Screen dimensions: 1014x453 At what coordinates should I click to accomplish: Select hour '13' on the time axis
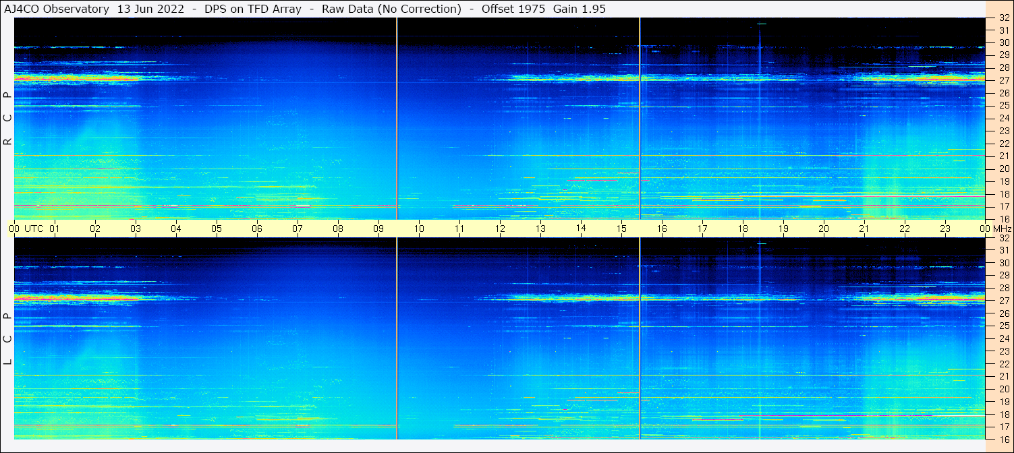pyautogui.click(x=540, y=229)
